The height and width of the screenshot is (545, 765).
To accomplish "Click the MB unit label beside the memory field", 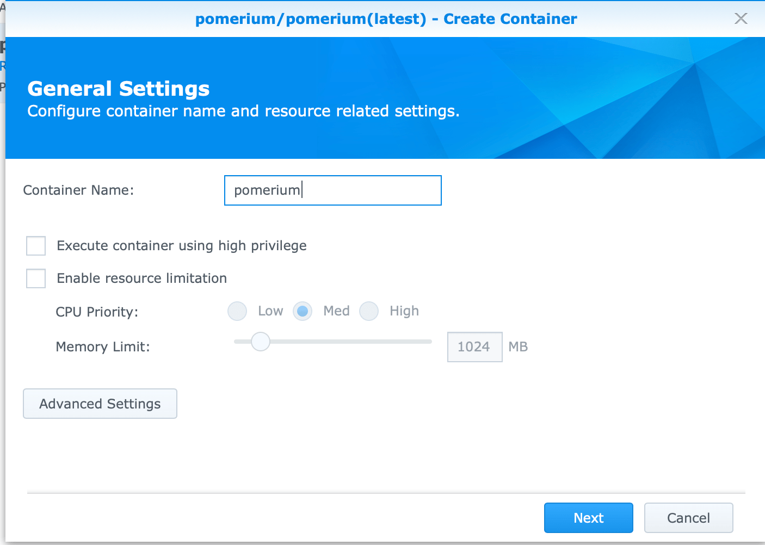I will [x=519, y=346].
